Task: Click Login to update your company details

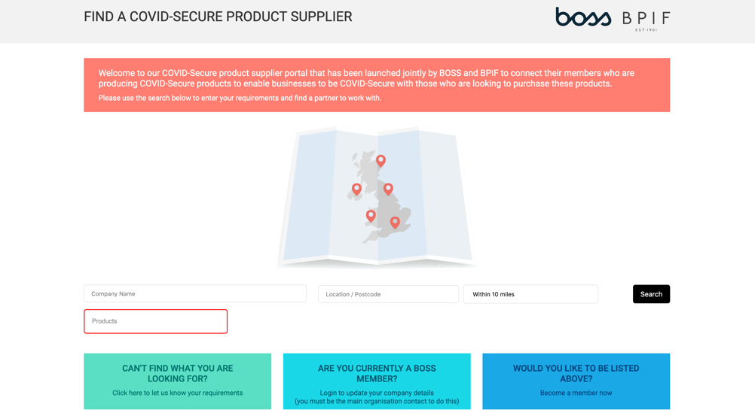Action: [x=377, y=393]
